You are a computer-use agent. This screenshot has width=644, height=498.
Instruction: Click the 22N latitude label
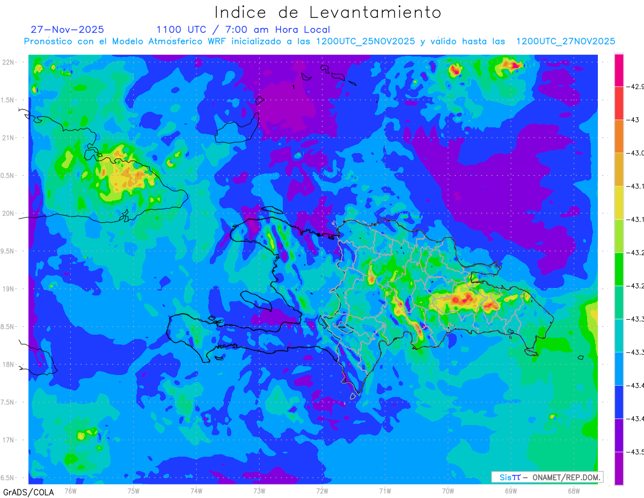[x=9, y=62]
